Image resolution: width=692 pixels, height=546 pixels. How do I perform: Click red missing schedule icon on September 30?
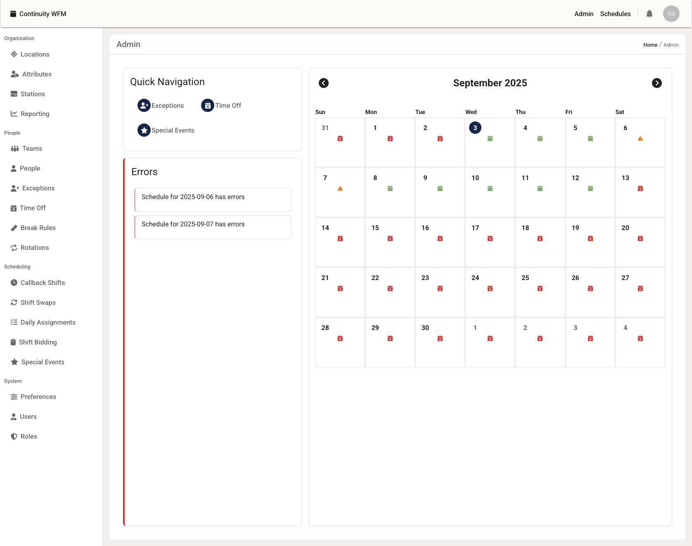tap(440, 338)
